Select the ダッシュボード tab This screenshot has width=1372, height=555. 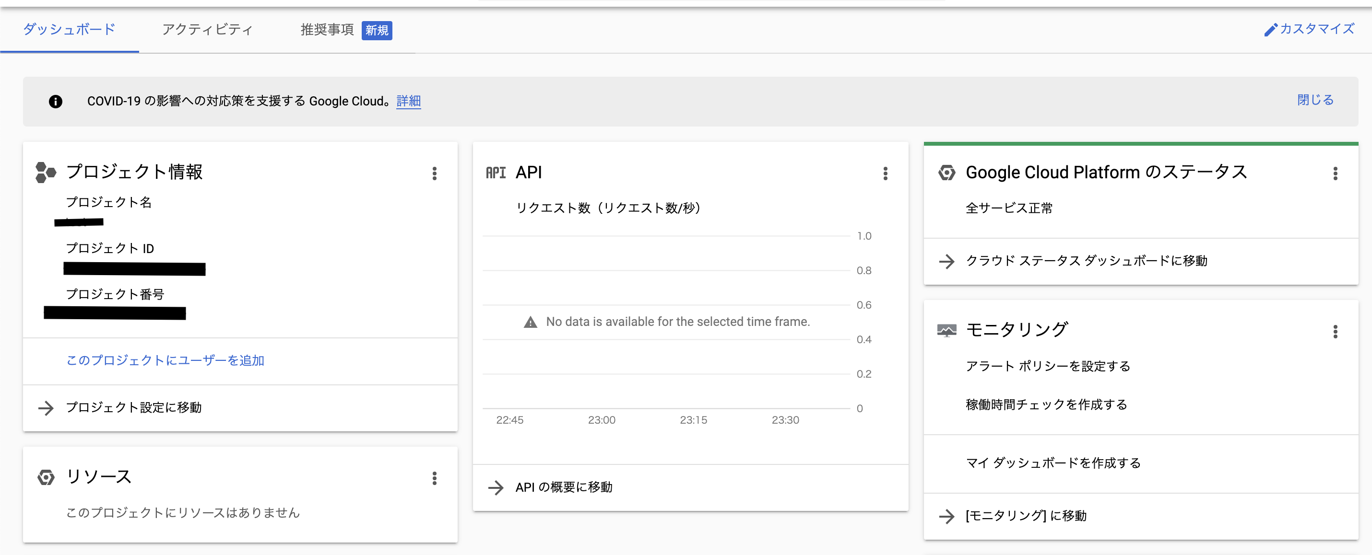coord(69,30)
